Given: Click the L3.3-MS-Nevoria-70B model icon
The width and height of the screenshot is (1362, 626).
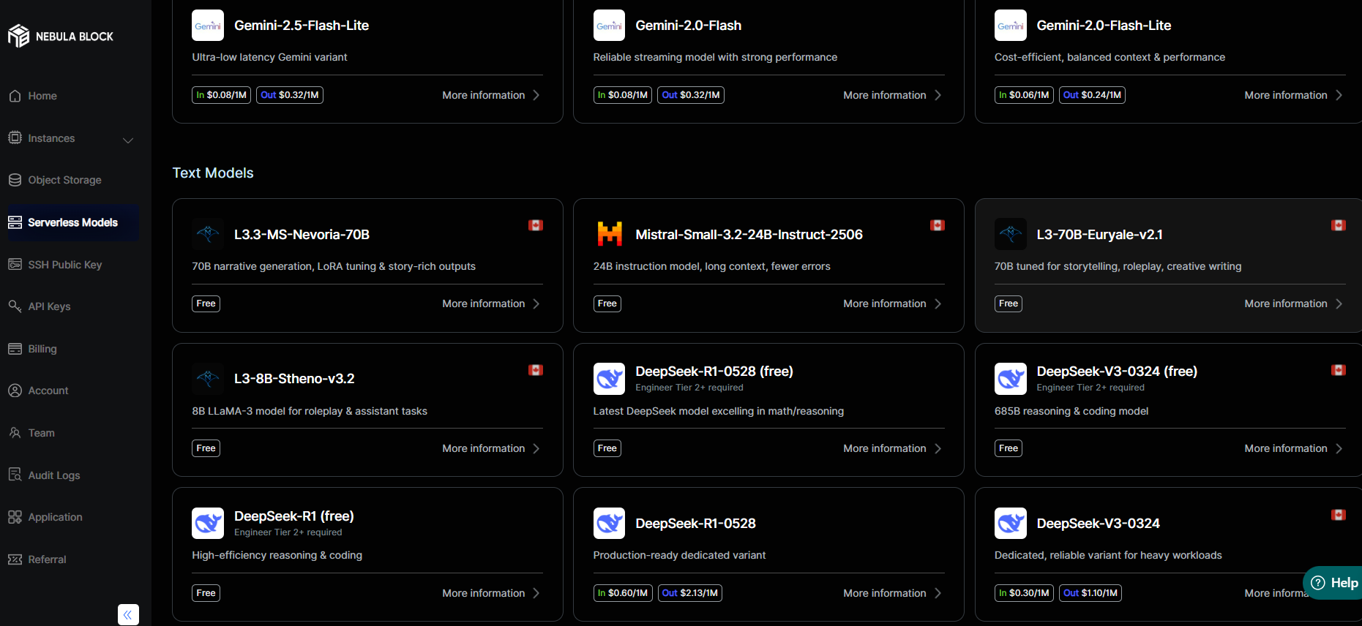Looking at the screenshot, I should (208, 234).
